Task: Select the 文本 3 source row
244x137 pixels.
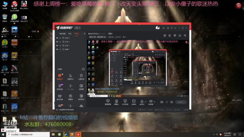Action: (x=70, y=38)
